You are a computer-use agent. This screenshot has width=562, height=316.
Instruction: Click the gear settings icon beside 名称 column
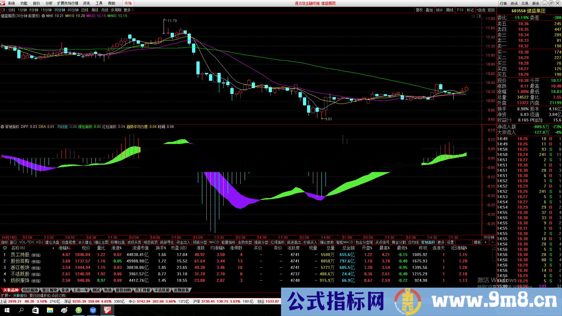pyautogui.click(x=5, y=248)
